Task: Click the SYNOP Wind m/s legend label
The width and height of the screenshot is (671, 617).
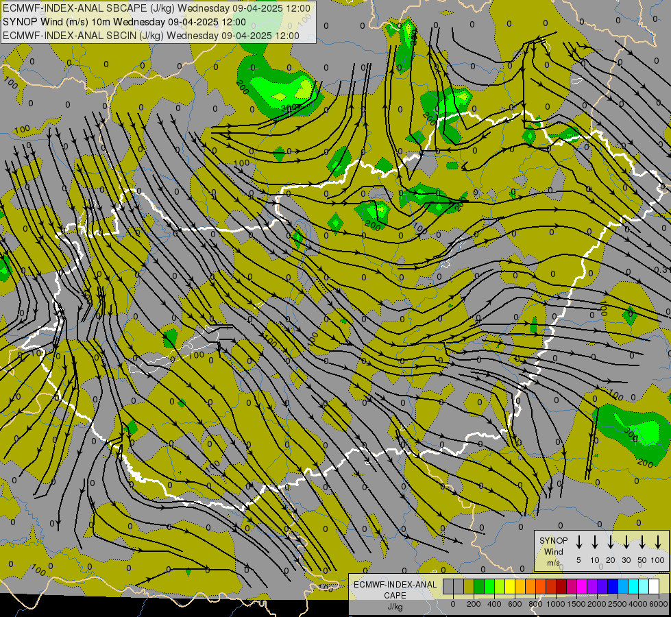Action: 553,551
